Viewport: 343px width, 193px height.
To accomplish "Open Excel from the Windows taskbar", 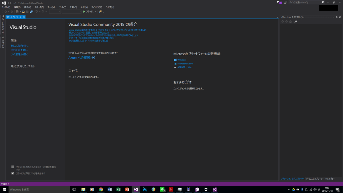I will pyautogui.click(x=118, y=190).
